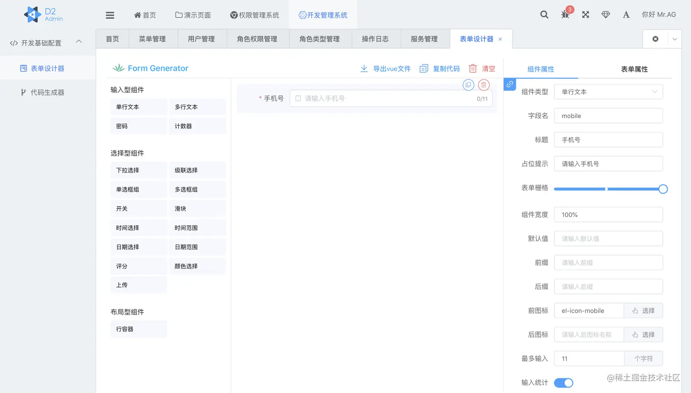Choose a 前图标 via 选择 button

point(643,310)
